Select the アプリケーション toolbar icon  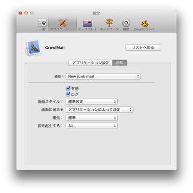62,25
